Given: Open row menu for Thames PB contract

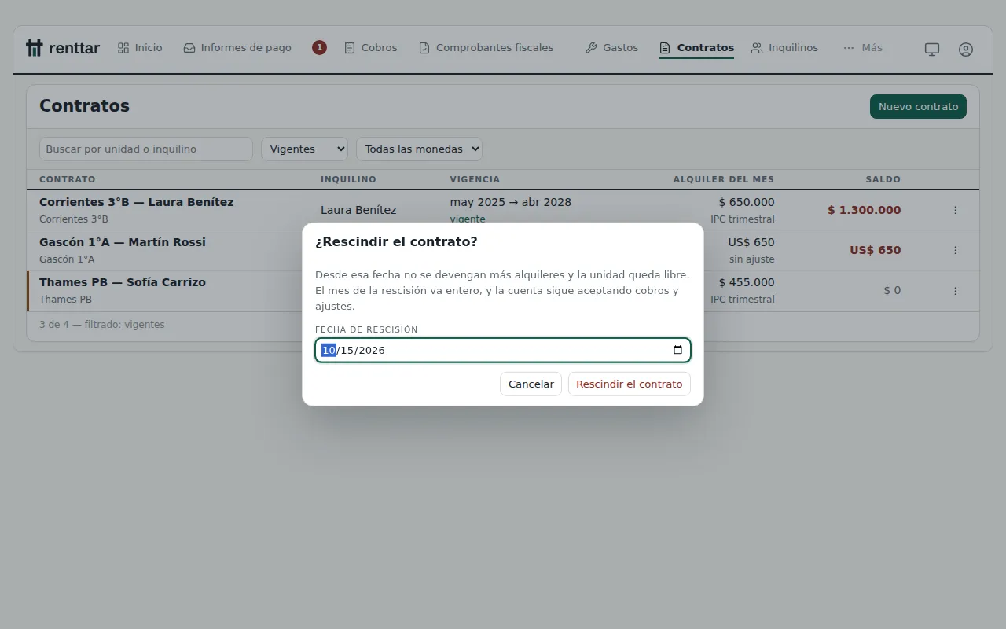Looking at the screenshot, I should (955, 290).
